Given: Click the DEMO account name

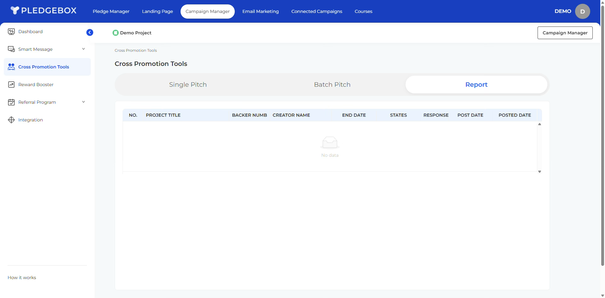Looking at the screenshot, I should click(563, 11).
